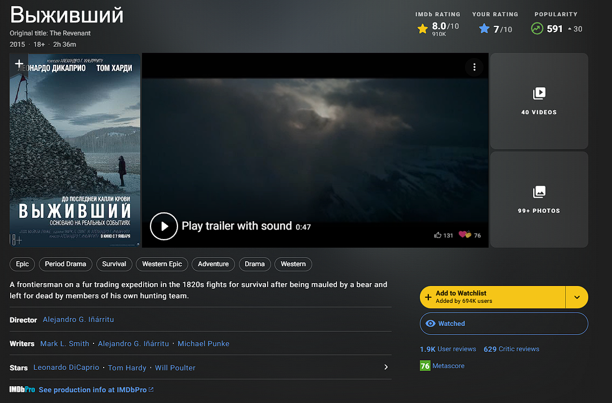Click the Выживший movie title
This screenshot has height=403, width=612.
pyautogui.click(x=66, y=16)
